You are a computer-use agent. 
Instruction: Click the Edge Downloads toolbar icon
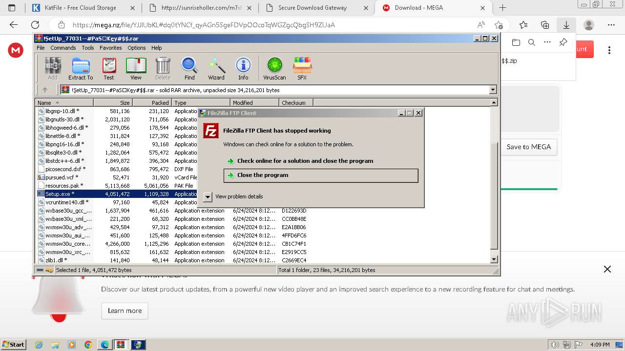566,25
